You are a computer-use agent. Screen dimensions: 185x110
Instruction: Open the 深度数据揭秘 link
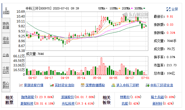coord(95,85)
